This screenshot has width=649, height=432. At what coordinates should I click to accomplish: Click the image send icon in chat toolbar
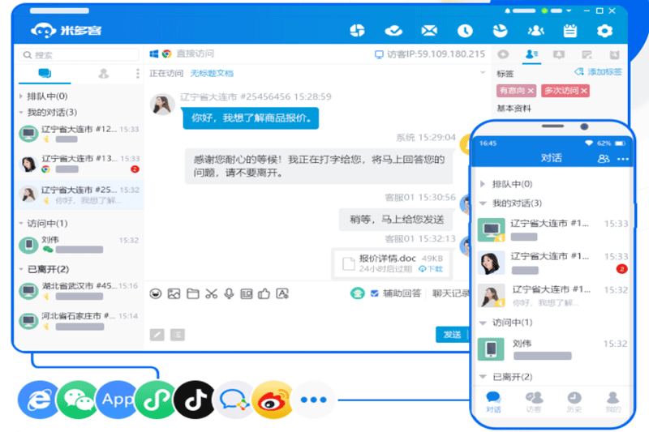click(174, 293)
